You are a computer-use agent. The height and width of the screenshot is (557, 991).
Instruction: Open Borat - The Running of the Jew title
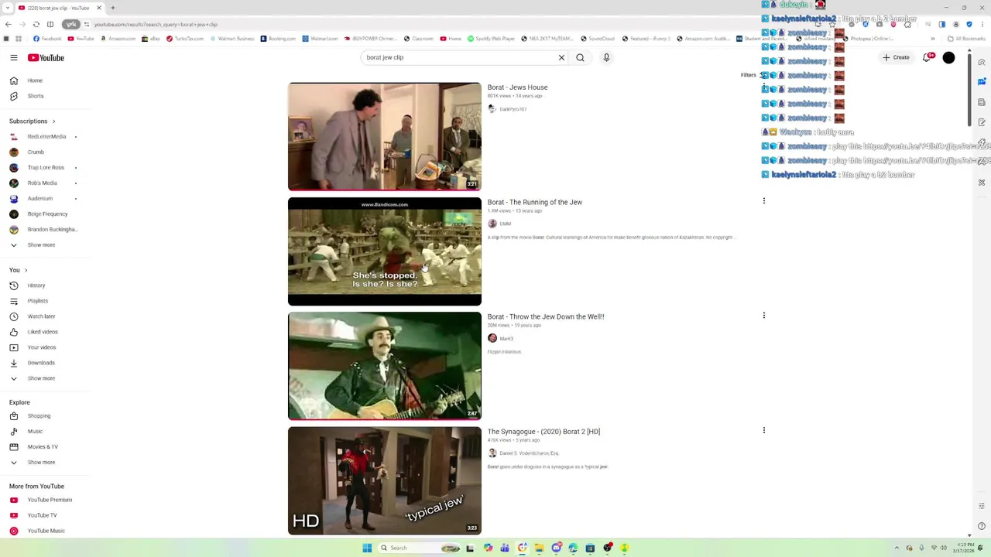pyautogui.click(x=535, y=203)
